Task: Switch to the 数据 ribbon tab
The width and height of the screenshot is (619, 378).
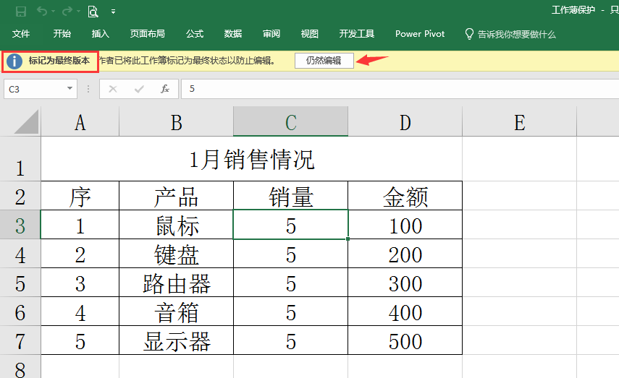Action: (233, 34)
